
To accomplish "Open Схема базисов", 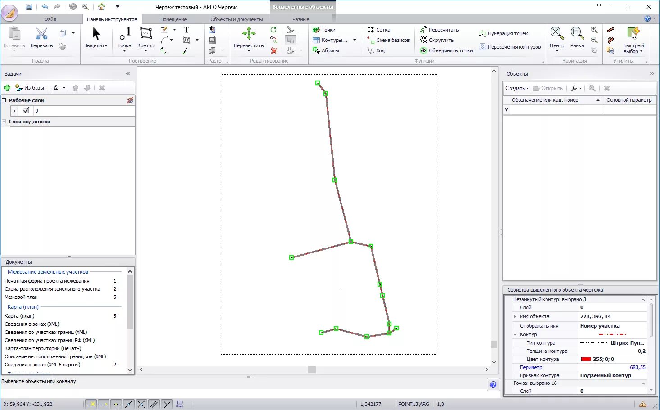I will pos(388,40).
